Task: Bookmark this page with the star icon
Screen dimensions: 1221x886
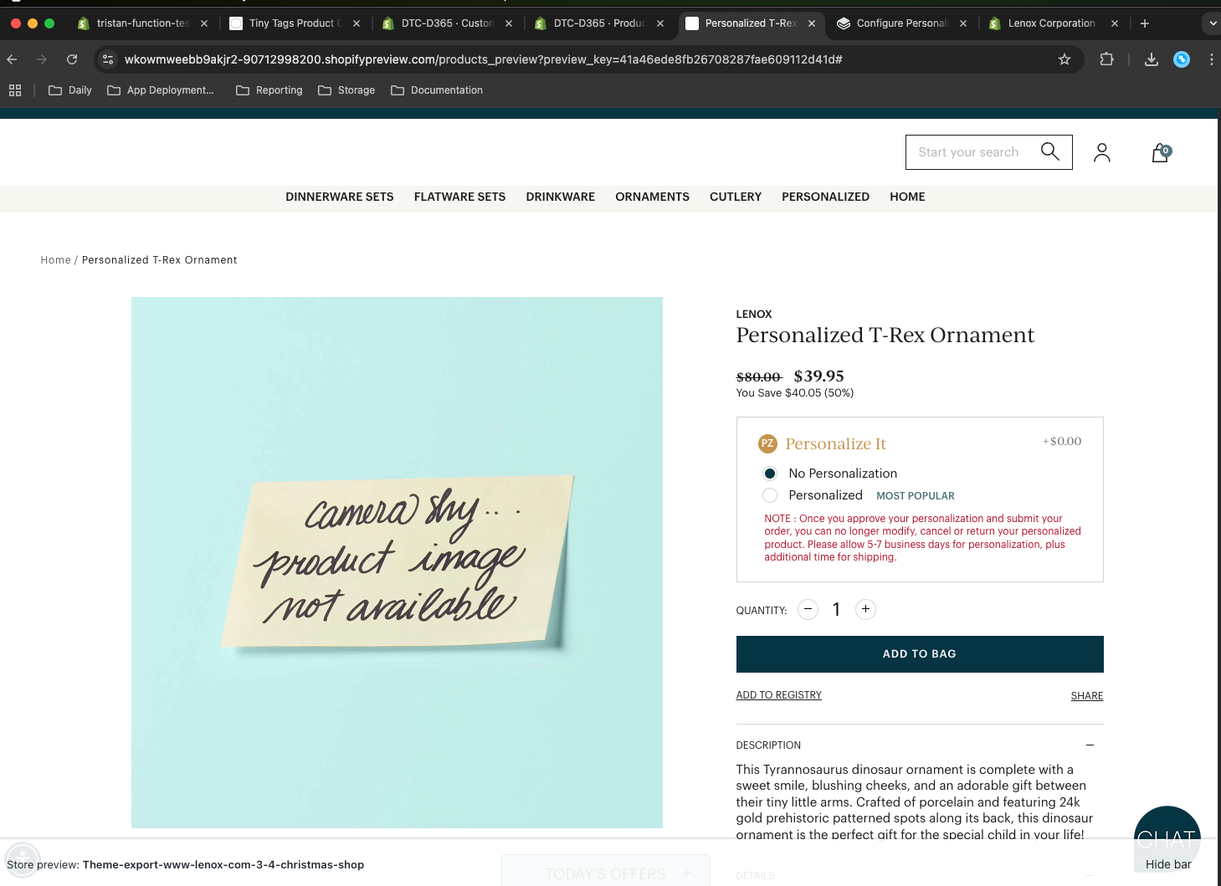Action: 1065,59
